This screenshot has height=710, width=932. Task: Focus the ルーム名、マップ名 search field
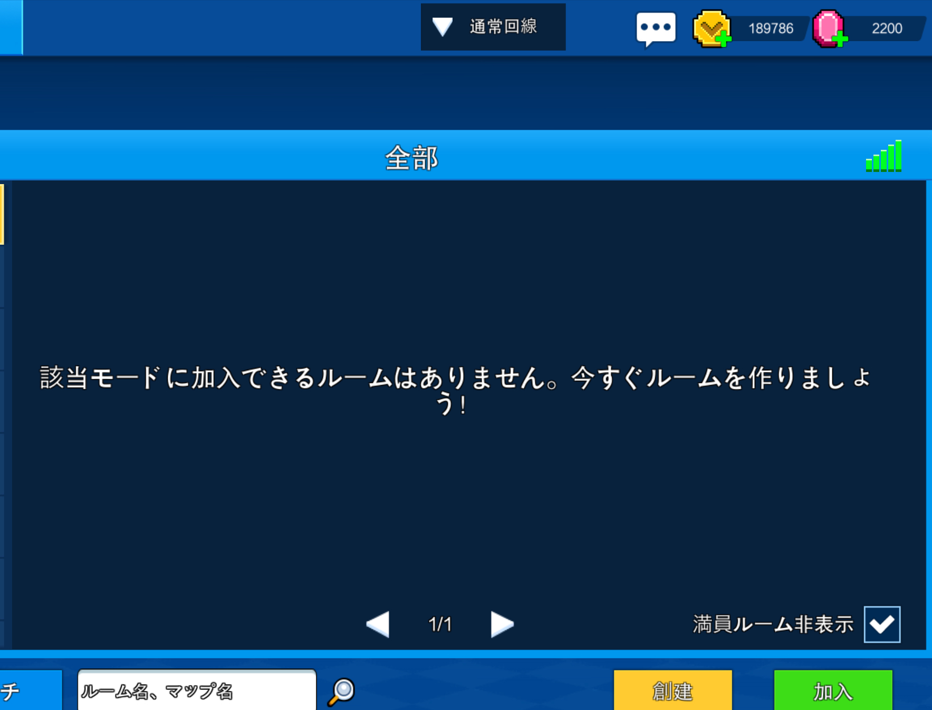tap(196, 690)
